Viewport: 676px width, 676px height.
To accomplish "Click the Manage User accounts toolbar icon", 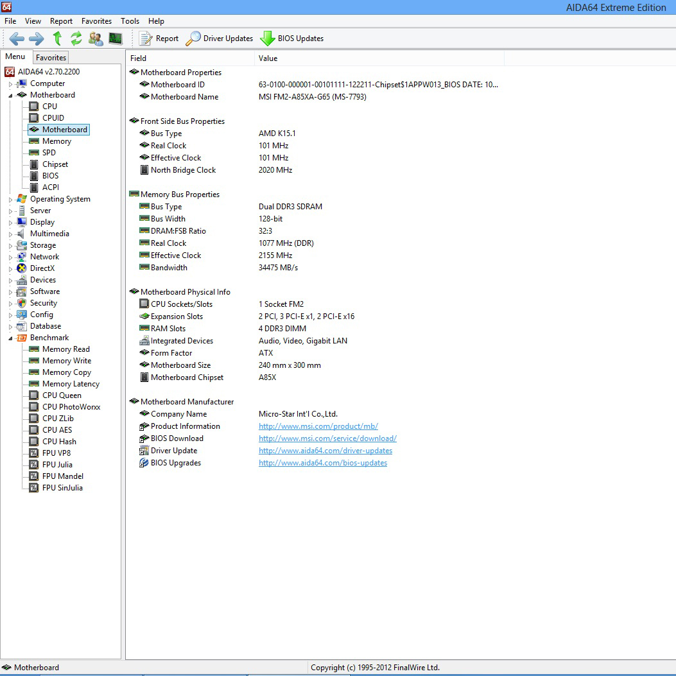I will 95,39.
